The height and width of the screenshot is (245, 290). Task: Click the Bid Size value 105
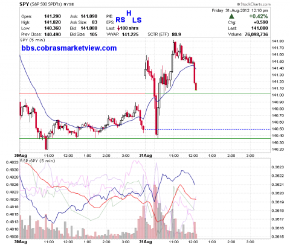pyautogui.click(x=94, y=34)
